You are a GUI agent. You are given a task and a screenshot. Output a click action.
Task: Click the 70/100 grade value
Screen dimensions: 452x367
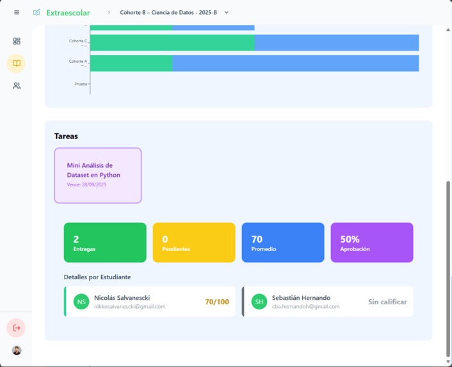(x=217, y=302)
